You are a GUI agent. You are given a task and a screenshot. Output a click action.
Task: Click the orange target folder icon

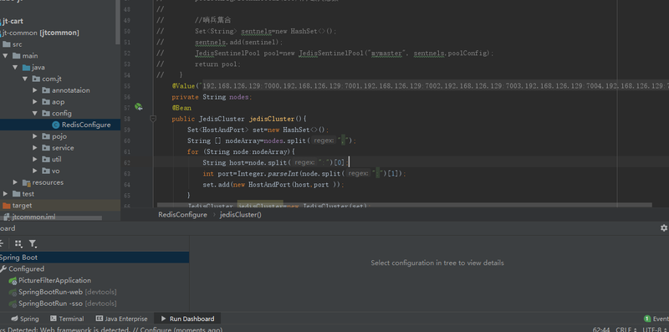7,205
